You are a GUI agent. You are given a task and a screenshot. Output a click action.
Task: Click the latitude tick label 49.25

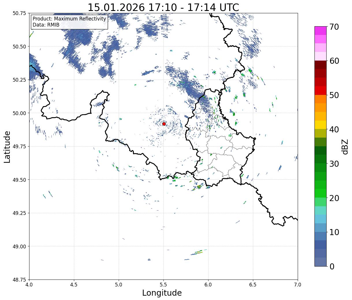[x=19, y=213]
